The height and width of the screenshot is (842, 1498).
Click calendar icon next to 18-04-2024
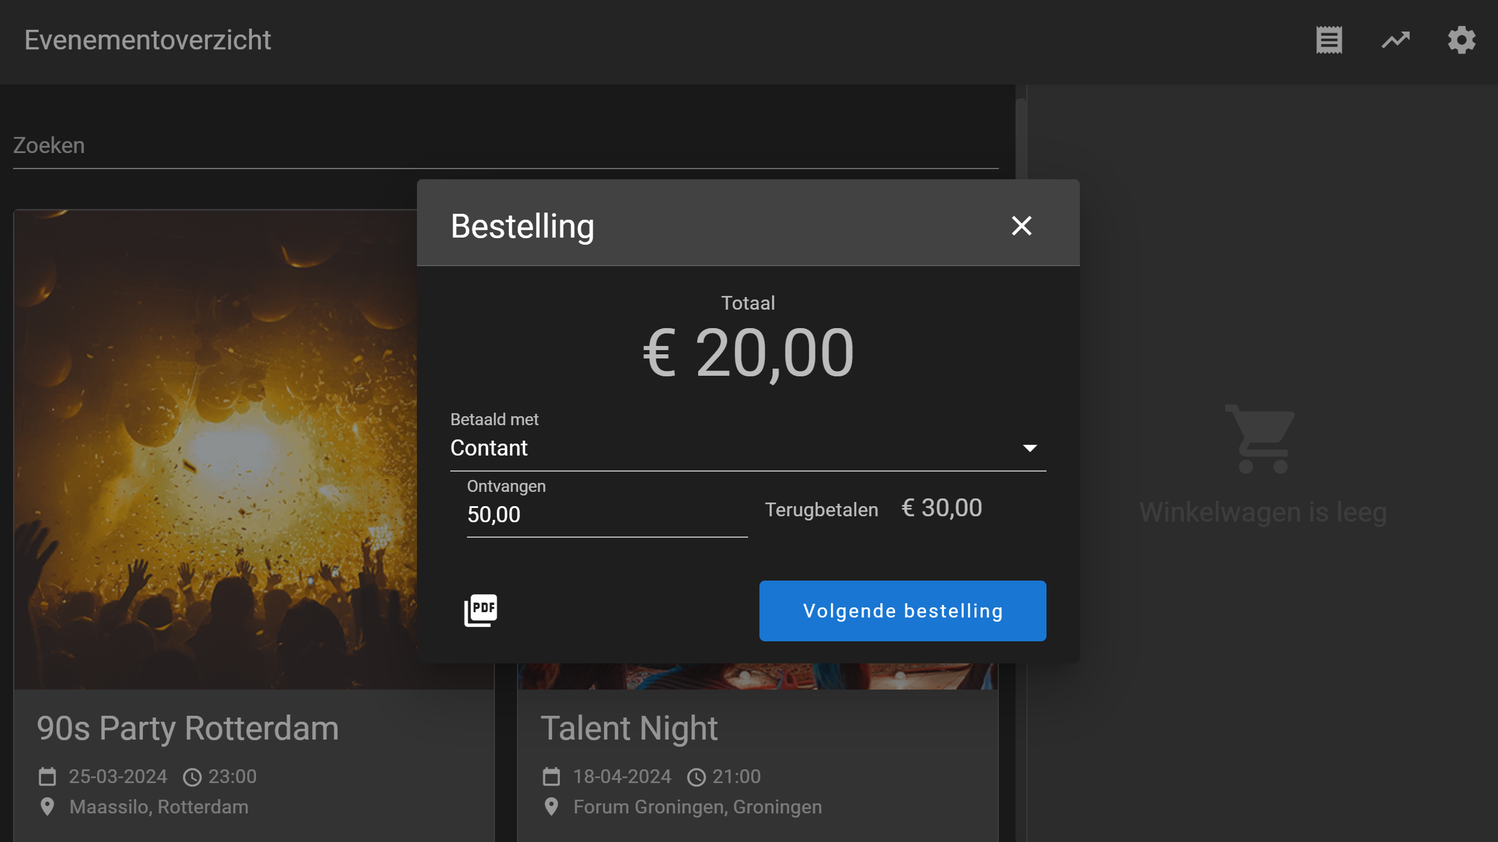[x=552, y=776]
